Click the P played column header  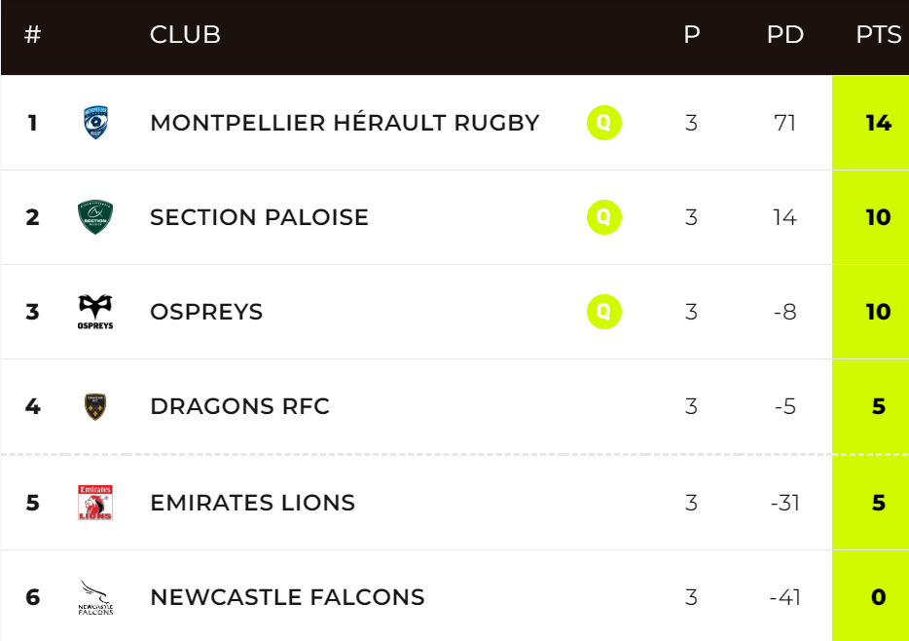pos(691,35)
